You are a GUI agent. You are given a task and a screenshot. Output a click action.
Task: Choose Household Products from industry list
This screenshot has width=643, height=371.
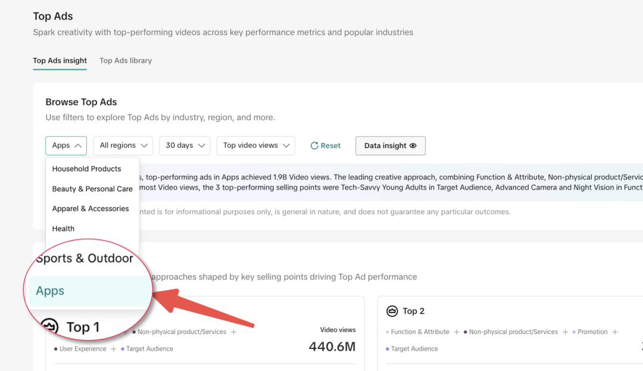(87, 169)
